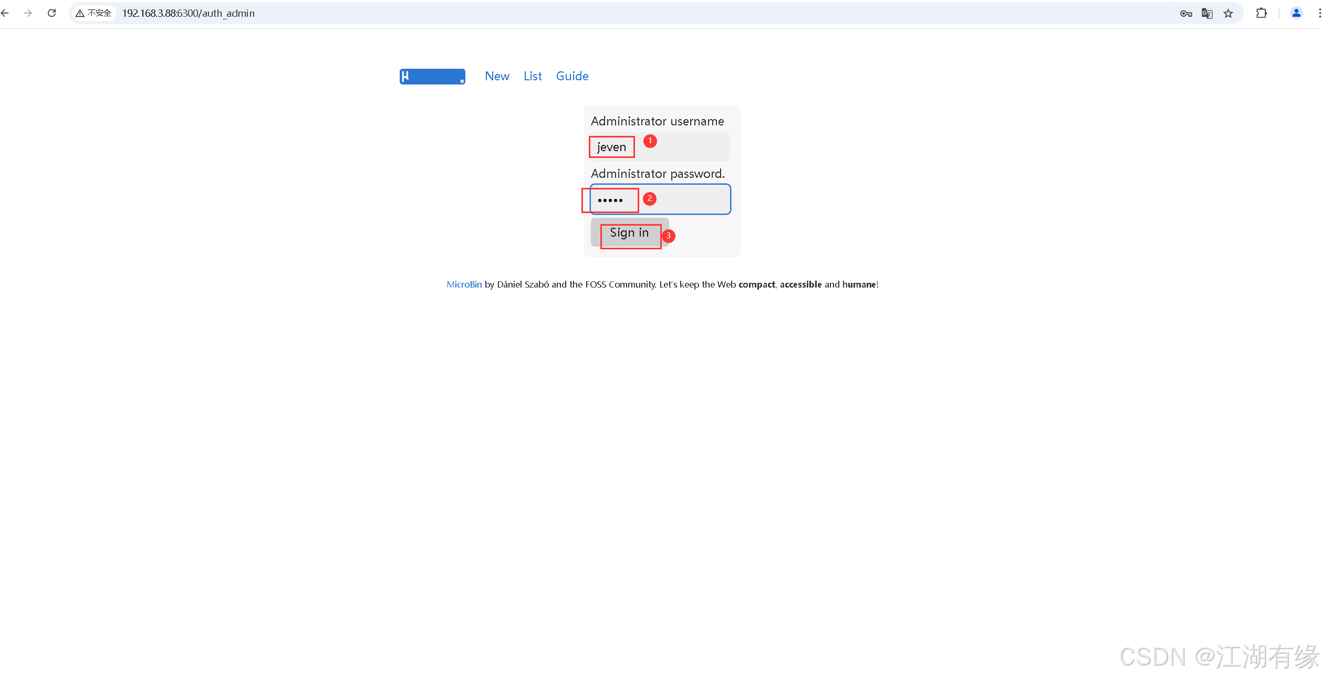Click the browser back arrow
This screenshot has width=1322, height=678.
pyautogui.click(x=5, y=13)
